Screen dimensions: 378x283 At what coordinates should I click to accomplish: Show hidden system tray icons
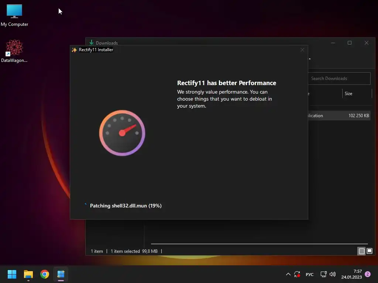(x=288, y=274)
